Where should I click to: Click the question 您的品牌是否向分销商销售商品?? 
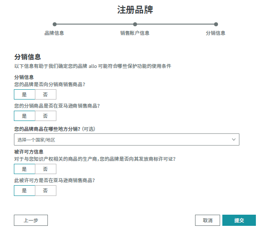[x=50, y=84]
